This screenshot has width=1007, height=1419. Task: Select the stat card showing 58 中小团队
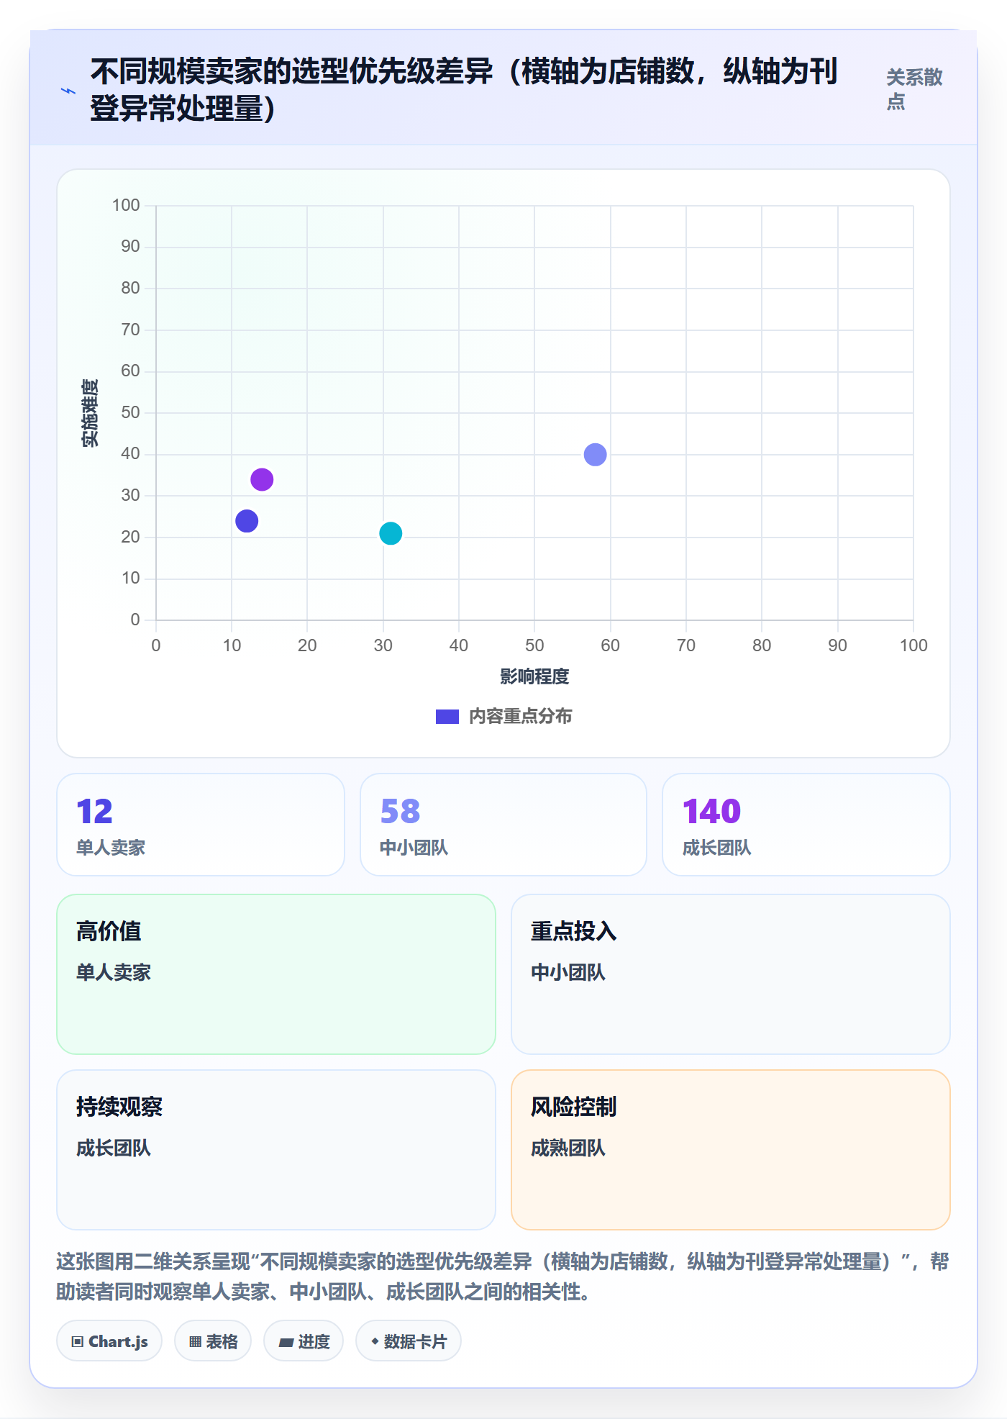tap(503, 825)
